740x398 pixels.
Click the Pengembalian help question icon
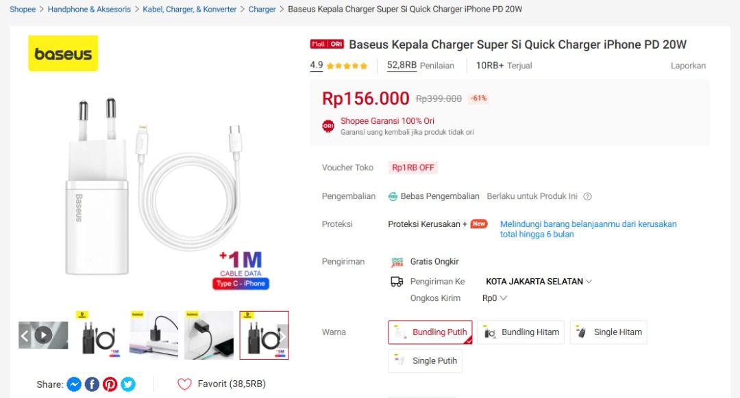(587, 197)
